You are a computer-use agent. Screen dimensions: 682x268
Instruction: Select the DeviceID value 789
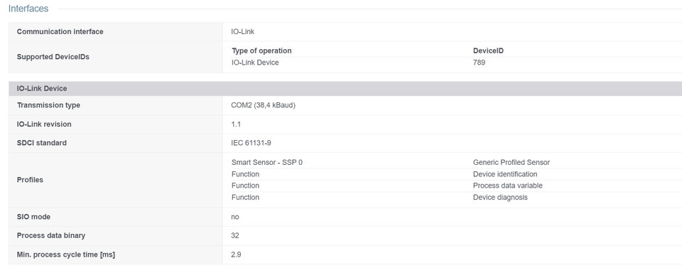point(479,63)
